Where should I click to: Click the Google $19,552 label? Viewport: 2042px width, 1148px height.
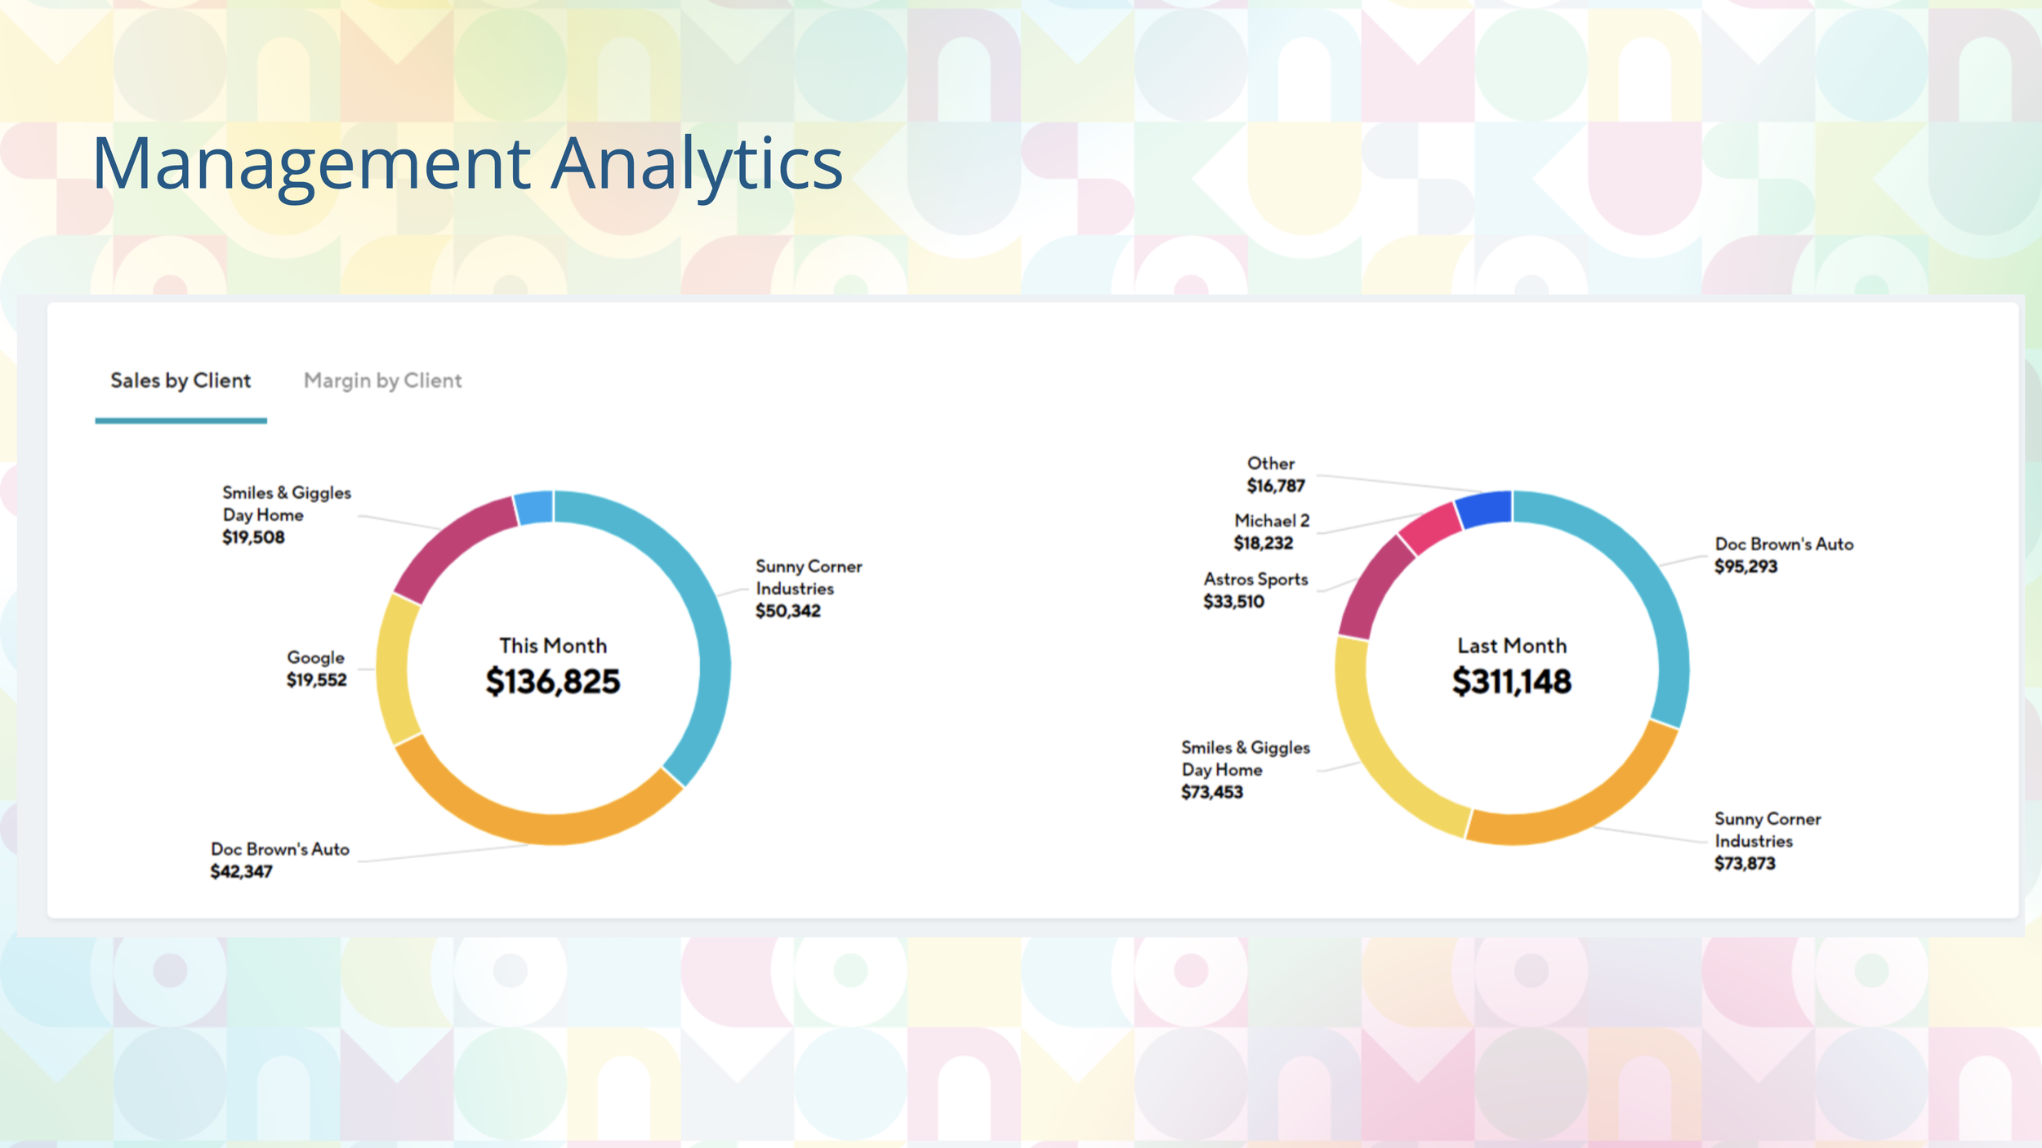(x=316, y=668)
